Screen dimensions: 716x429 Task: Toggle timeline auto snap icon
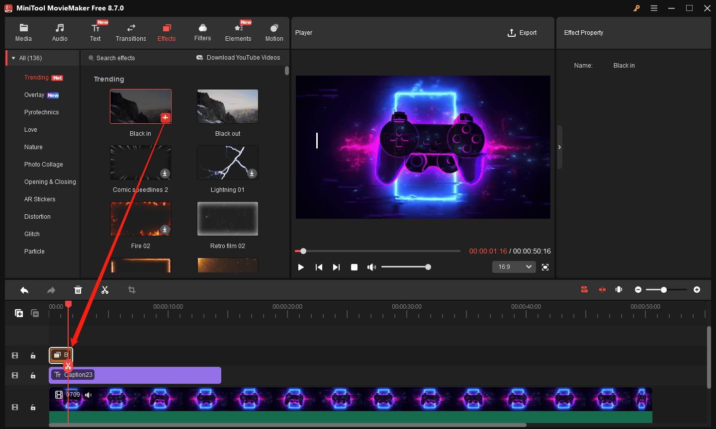coord(584,289)
